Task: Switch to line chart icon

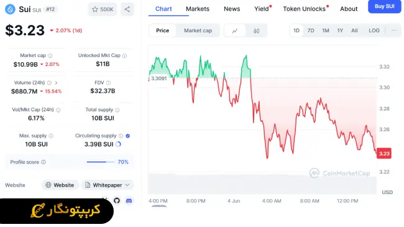Action: 235,30
